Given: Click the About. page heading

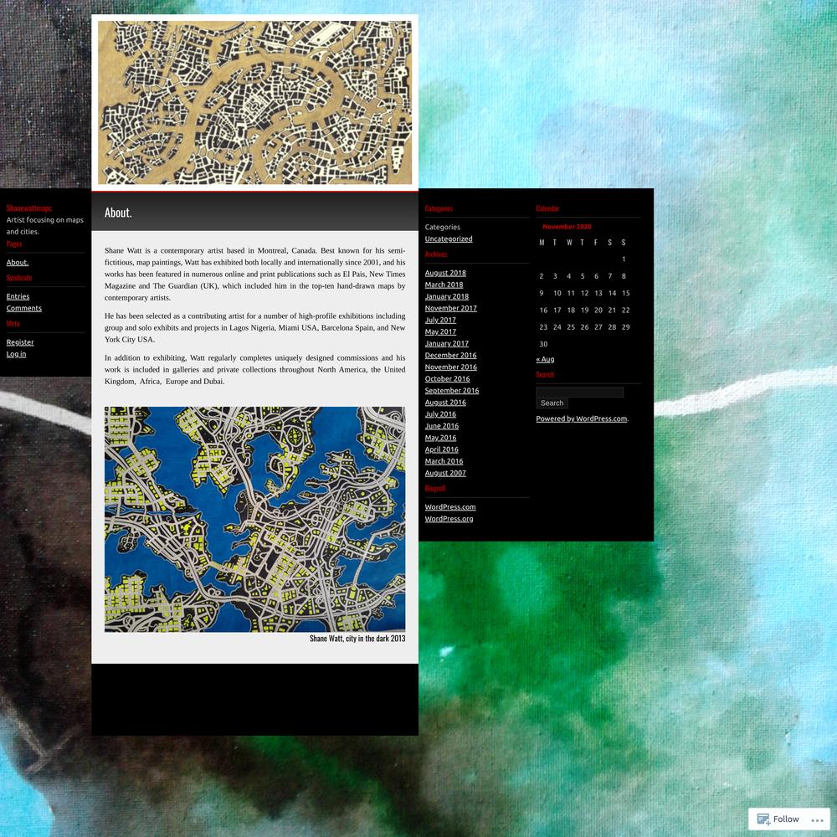Looking at the screenshot, I should pos(118,213).
